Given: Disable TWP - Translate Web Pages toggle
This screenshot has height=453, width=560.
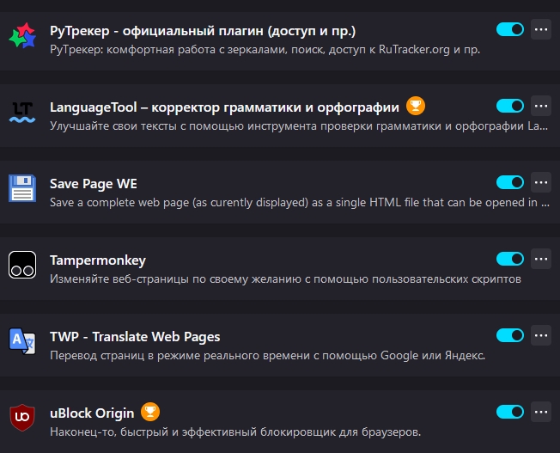Looking at the screenshot, I should coord(510,335).
